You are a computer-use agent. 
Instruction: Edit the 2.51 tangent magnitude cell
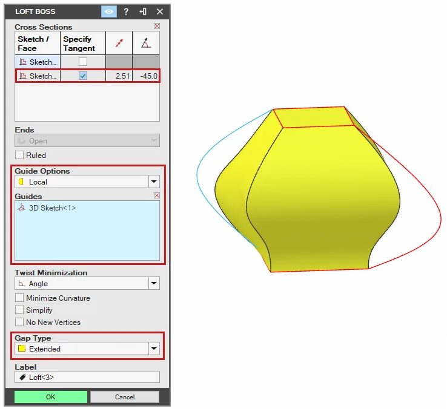[119, 76]
